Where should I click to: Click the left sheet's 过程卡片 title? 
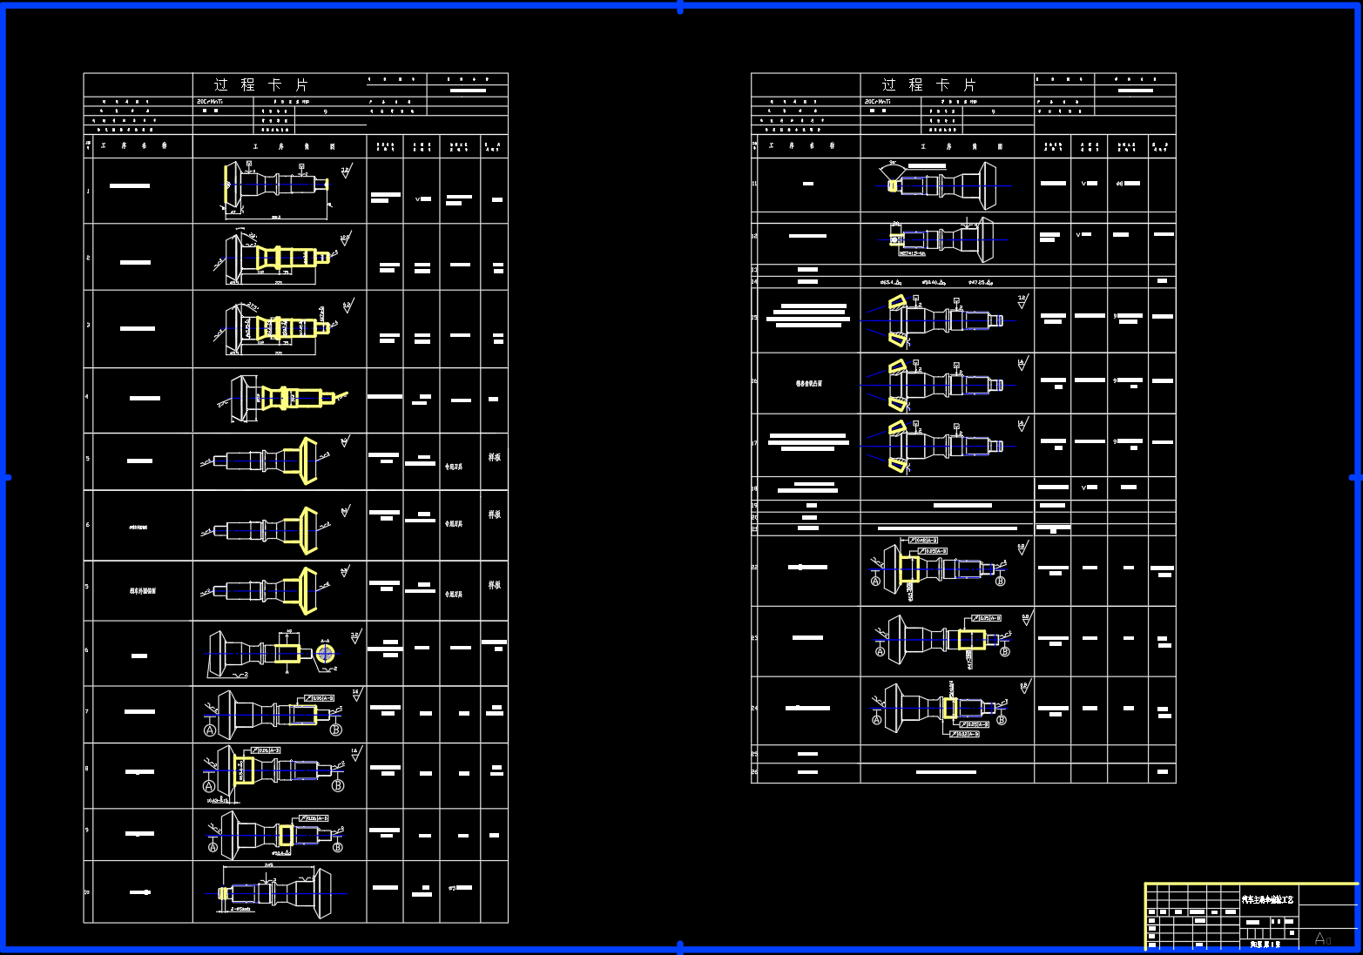pos(261,84)
